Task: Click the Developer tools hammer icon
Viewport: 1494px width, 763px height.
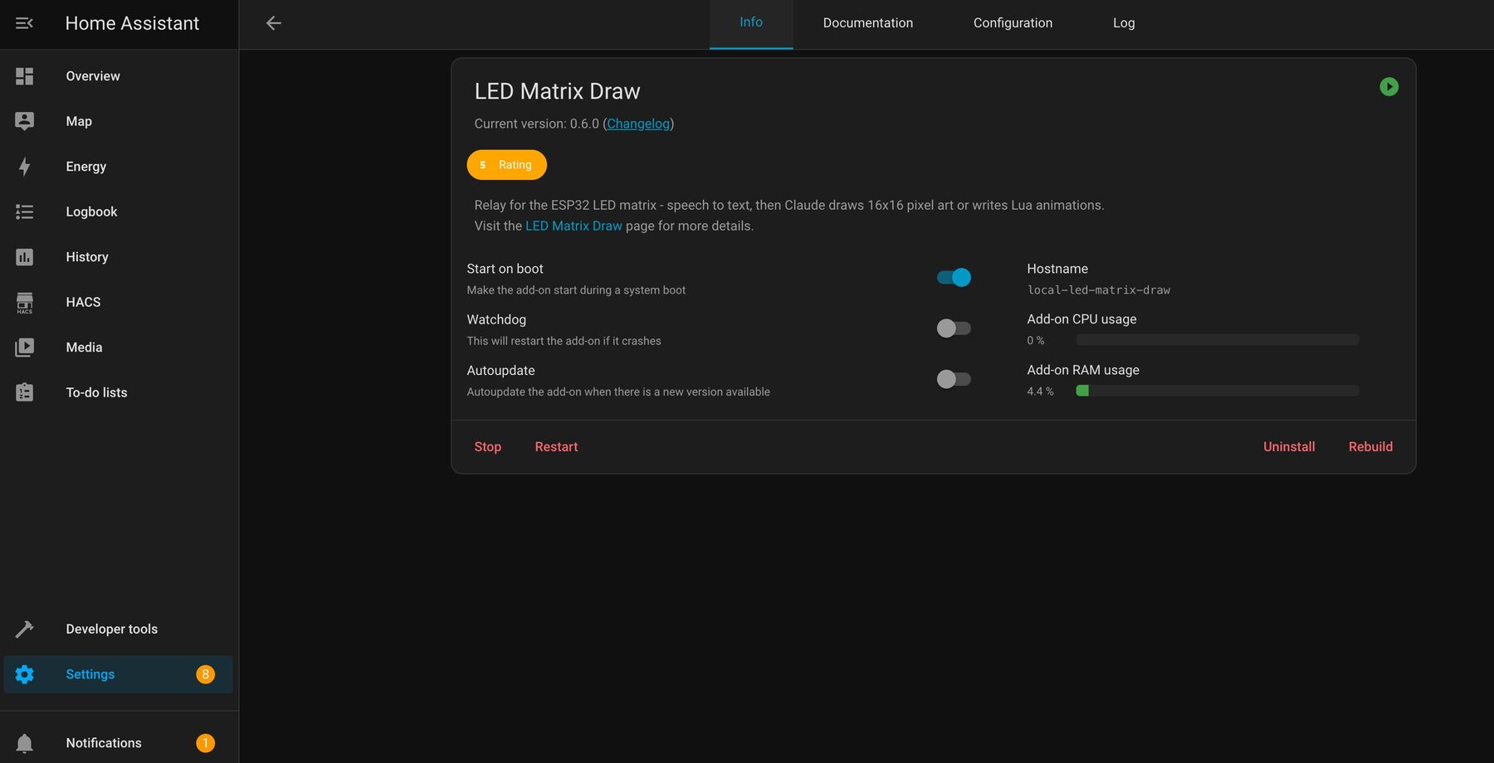Action: tap(25, 629)
